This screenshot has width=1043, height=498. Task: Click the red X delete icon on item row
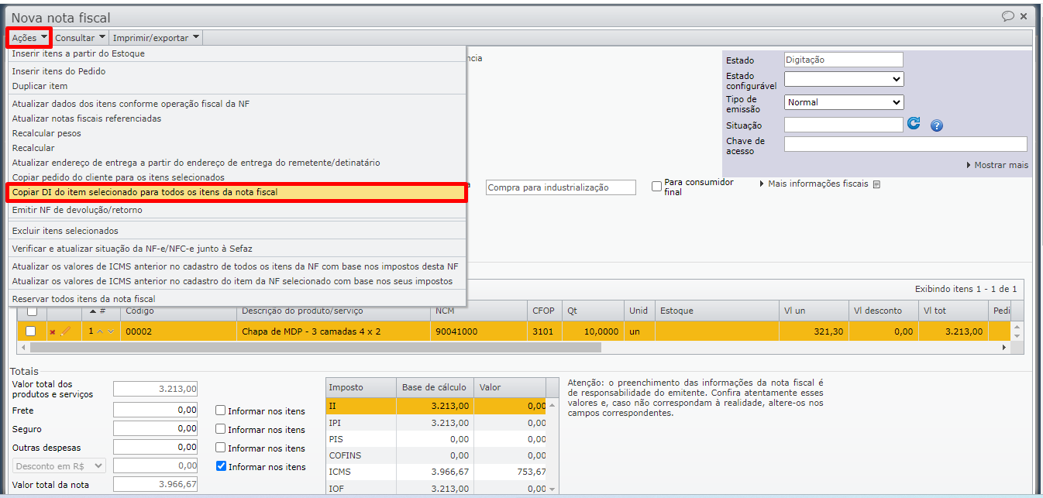tap(53, 332)
